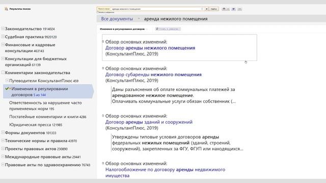Open 'Договор аренды зданий и сооружений' link
326x183 pixels.
pos(149,122)
